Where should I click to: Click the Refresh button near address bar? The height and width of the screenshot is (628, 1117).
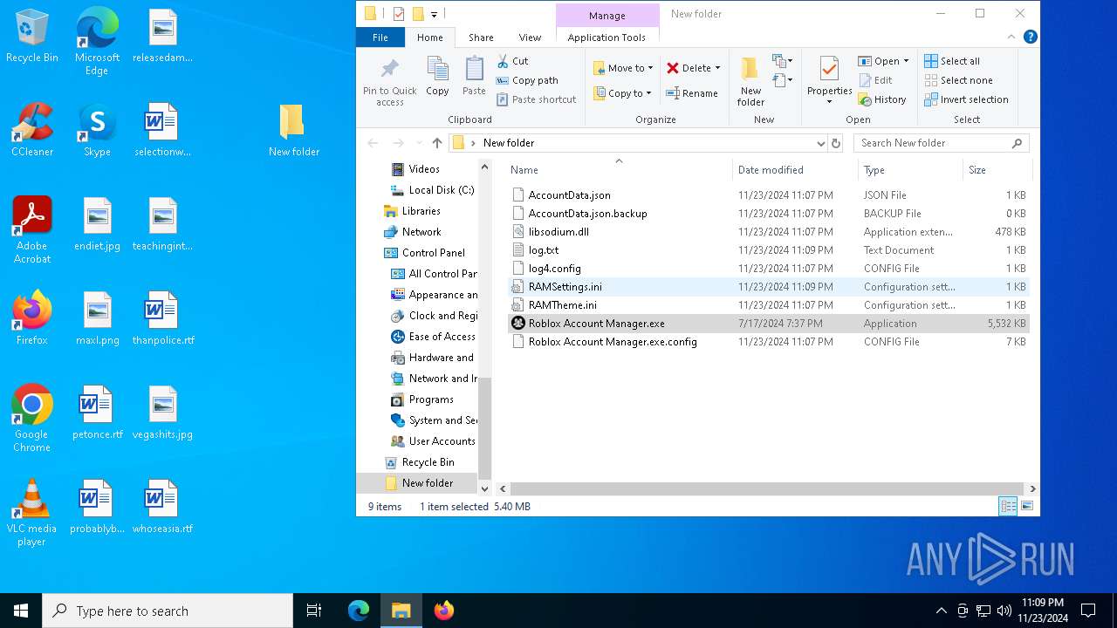point(836,143)
